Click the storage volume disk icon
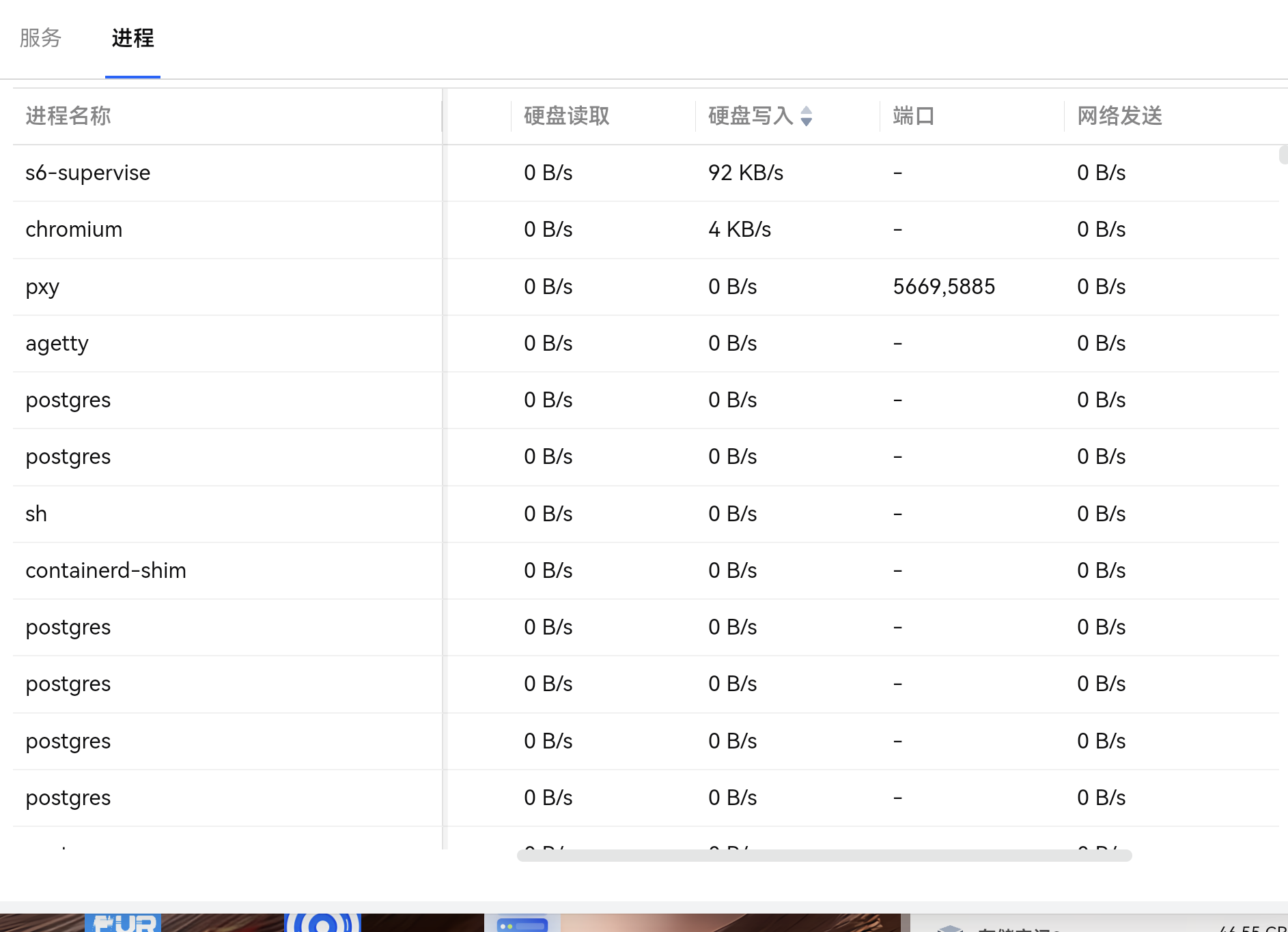 tap(951, 928)
